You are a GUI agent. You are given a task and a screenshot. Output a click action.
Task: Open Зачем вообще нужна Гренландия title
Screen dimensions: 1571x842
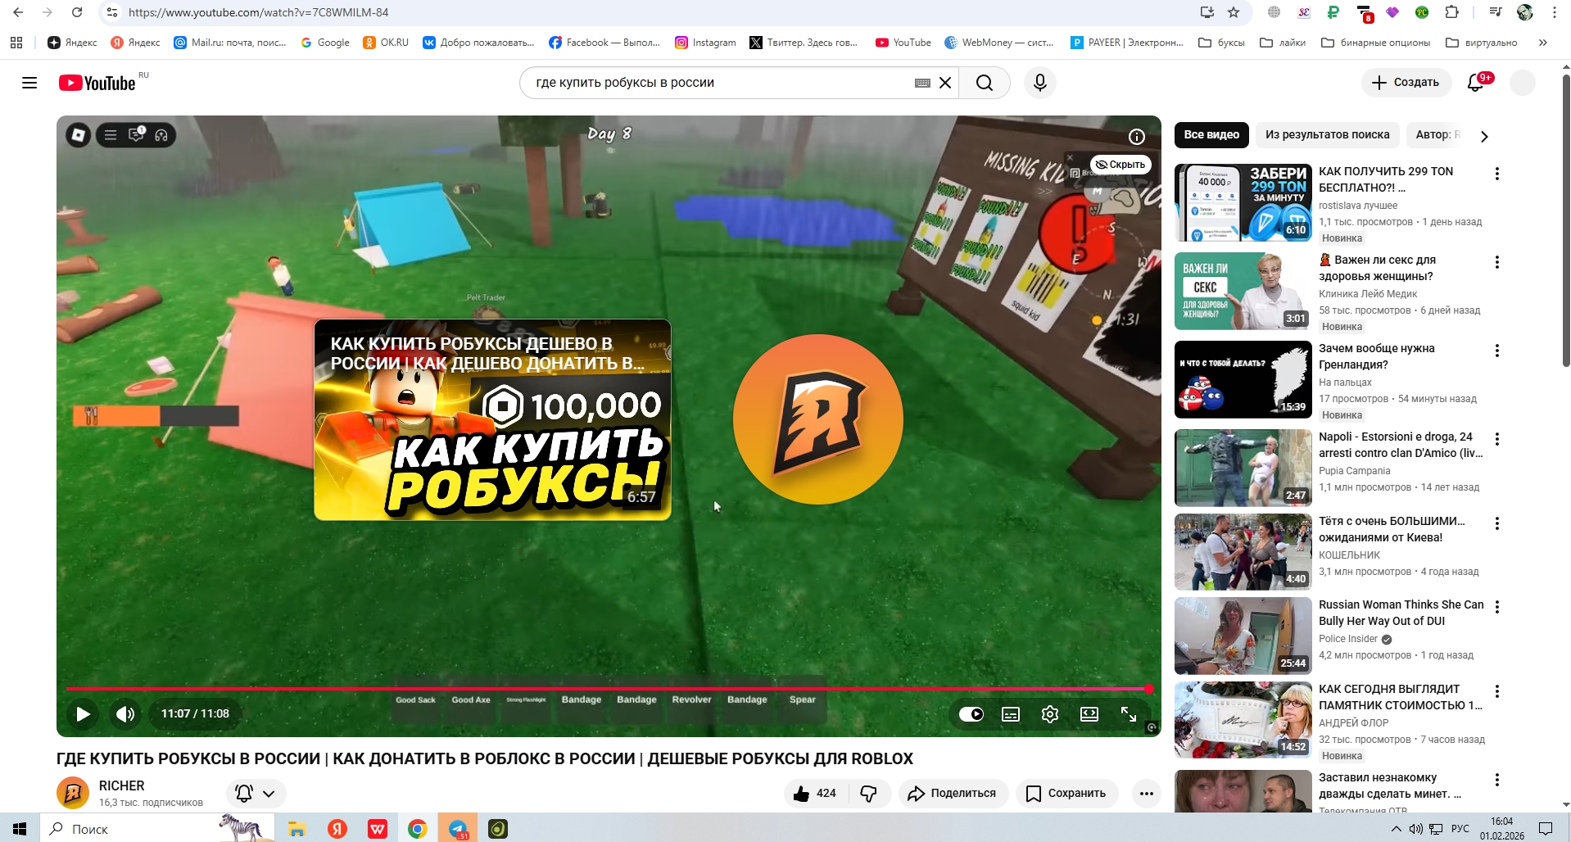[1377, 356]
